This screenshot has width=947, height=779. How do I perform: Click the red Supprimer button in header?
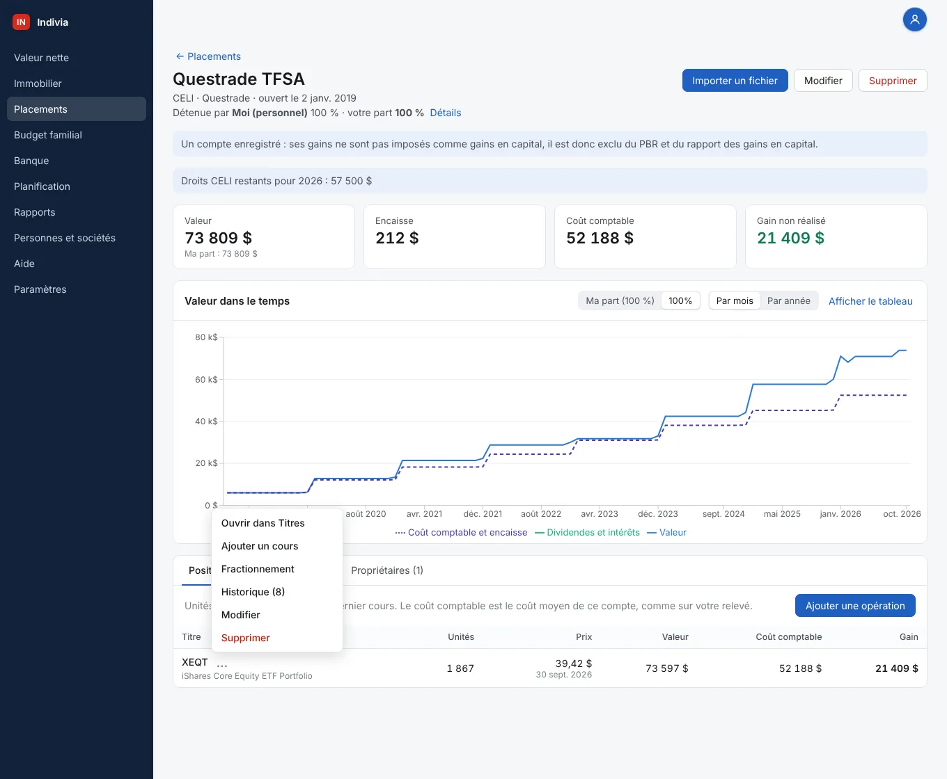(x=893, y=81)
